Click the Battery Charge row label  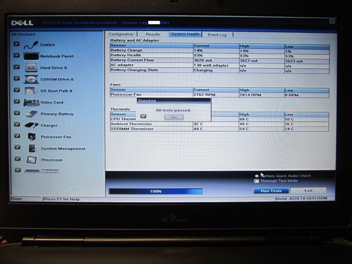tap(126, 50)
